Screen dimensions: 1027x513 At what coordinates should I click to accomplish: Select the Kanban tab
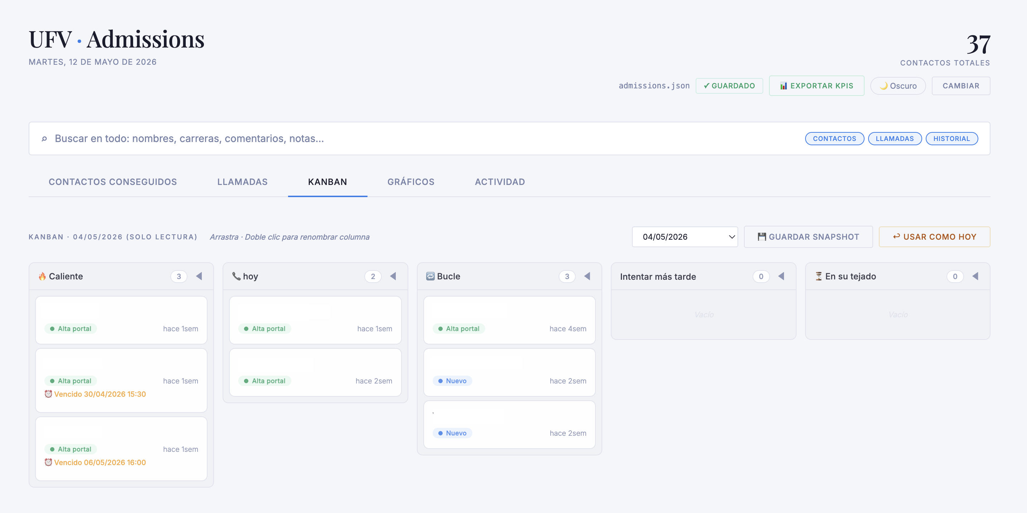pos(327,182)
